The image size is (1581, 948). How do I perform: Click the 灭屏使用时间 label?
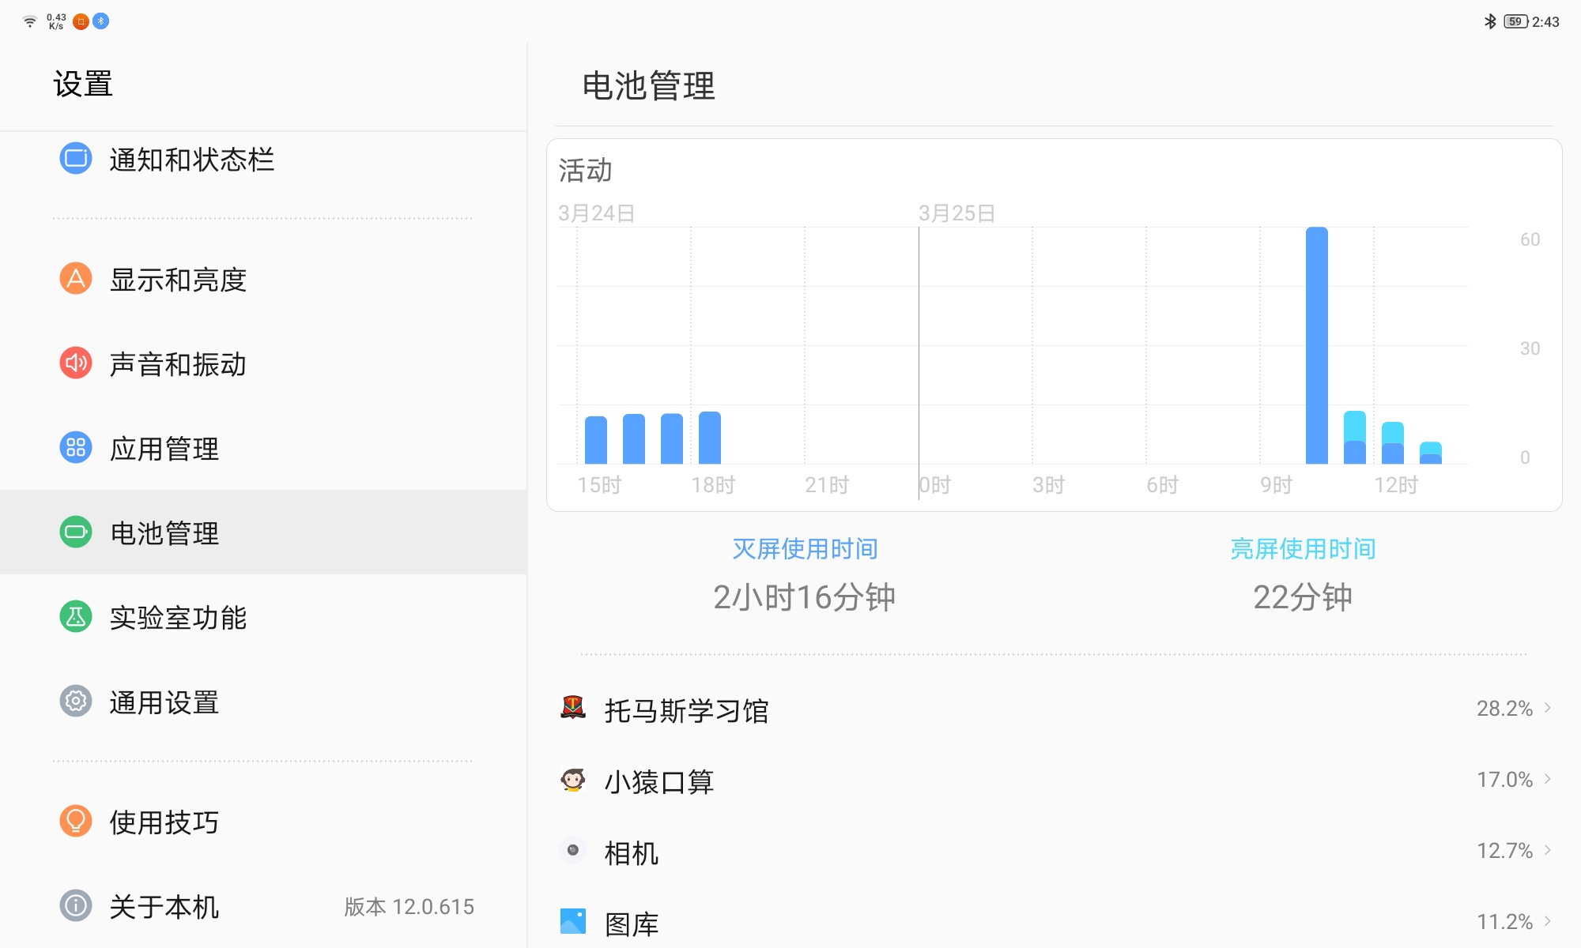tap(806, 548)
